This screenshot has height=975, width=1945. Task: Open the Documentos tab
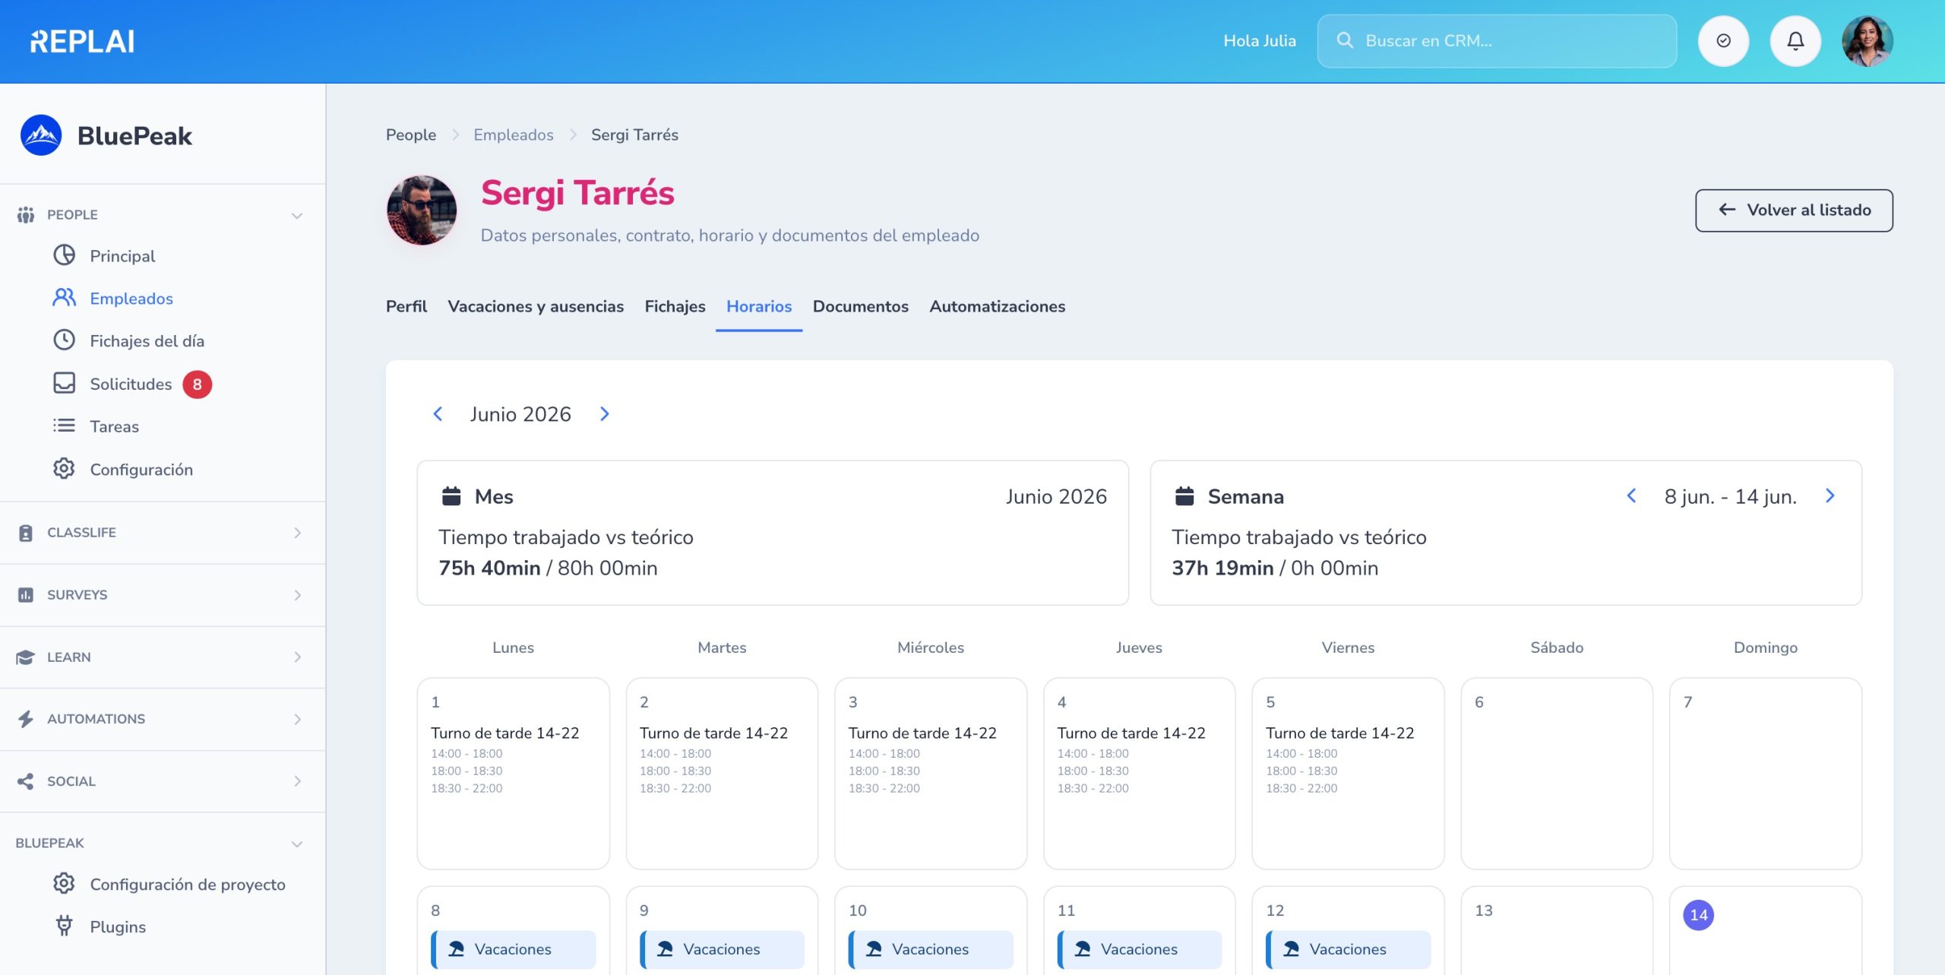(x=861, y=306)
